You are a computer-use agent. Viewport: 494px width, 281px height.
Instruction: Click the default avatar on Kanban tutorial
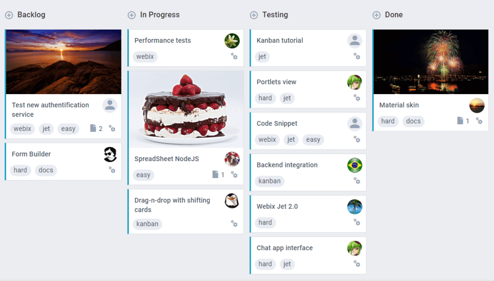[x=355, y=41]
